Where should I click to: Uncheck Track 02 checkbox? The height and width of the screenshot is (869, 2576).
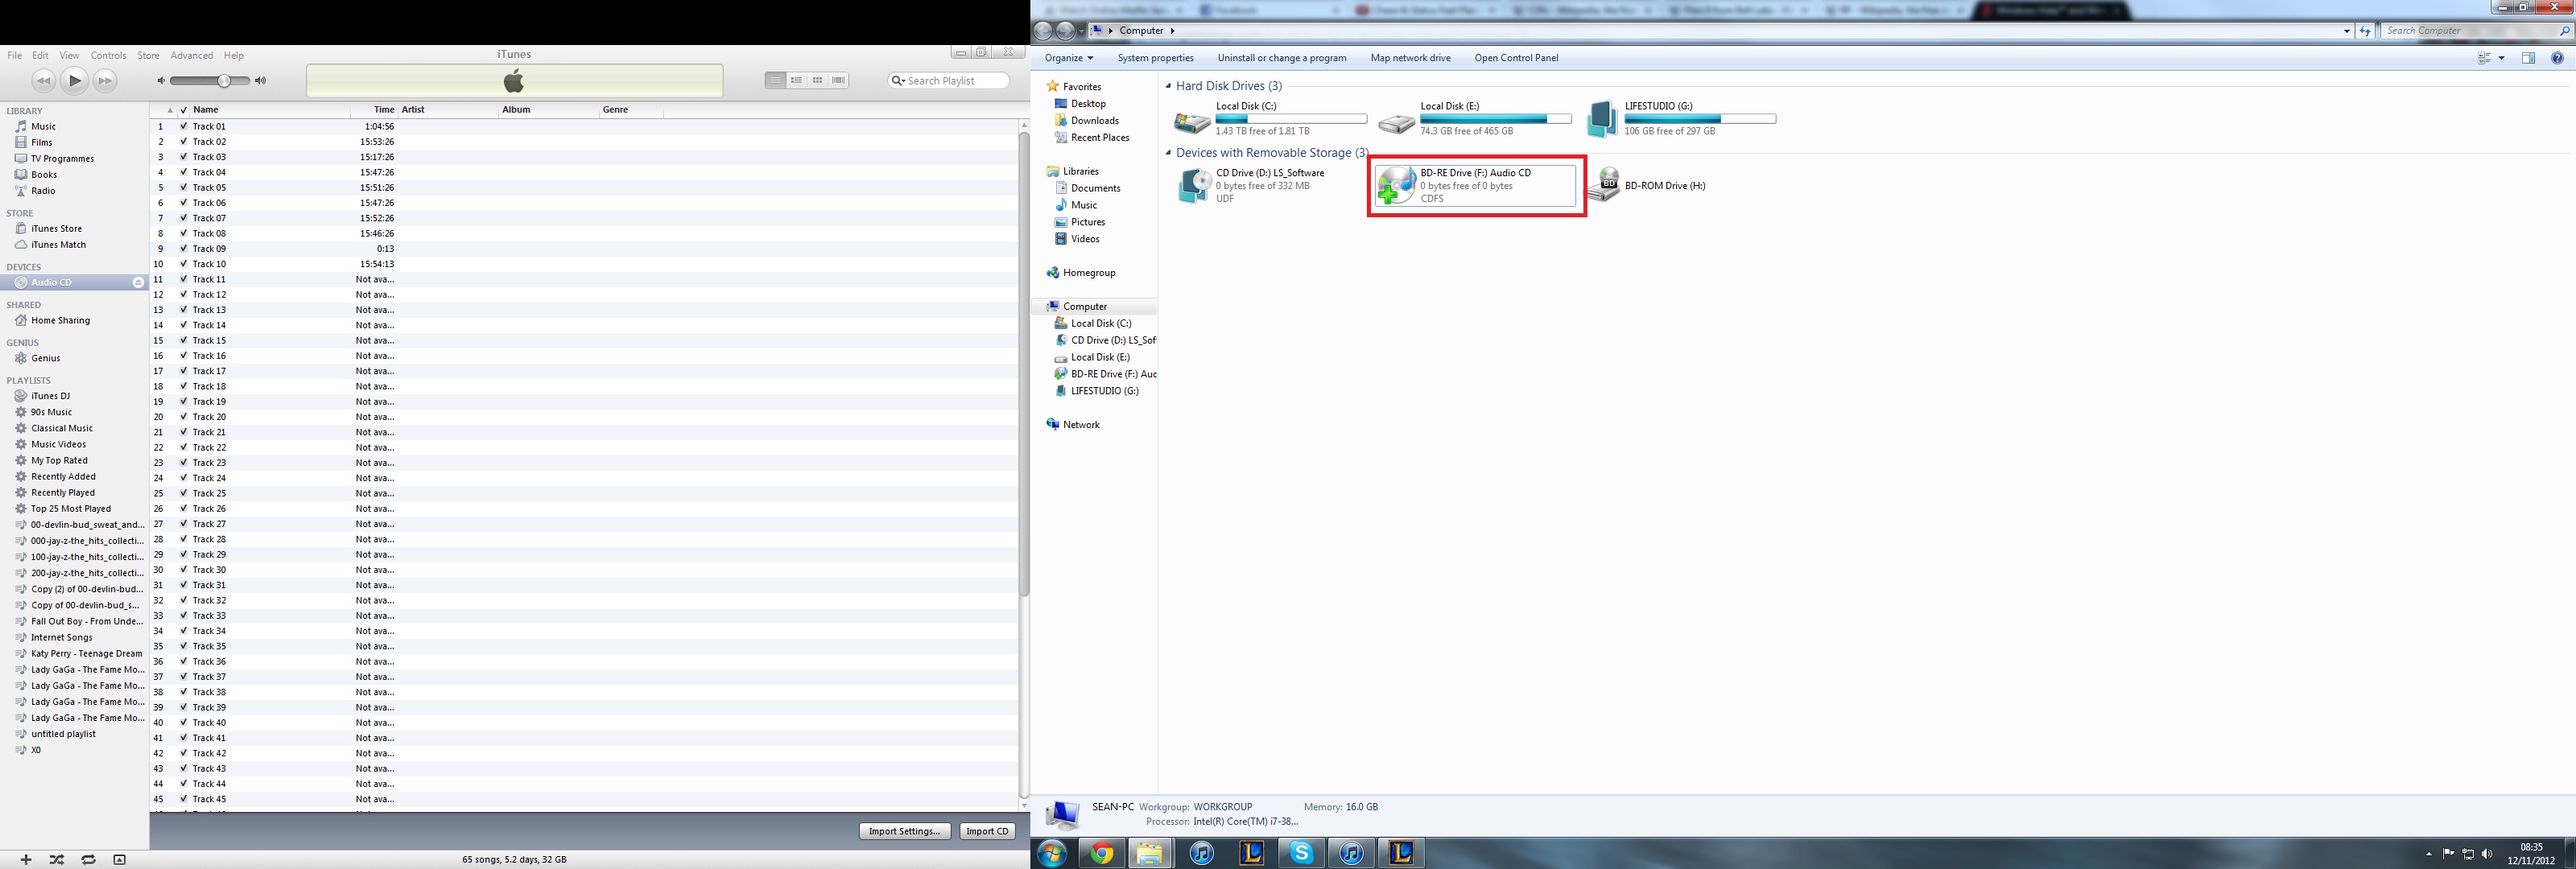(x=183, y=142)
